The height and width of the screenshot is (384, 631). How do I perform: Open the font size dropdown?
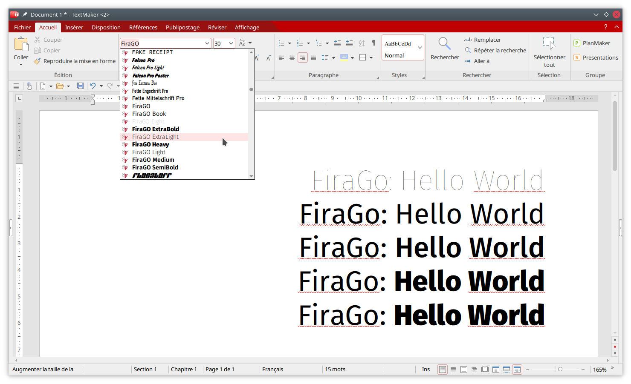[231, 43]
